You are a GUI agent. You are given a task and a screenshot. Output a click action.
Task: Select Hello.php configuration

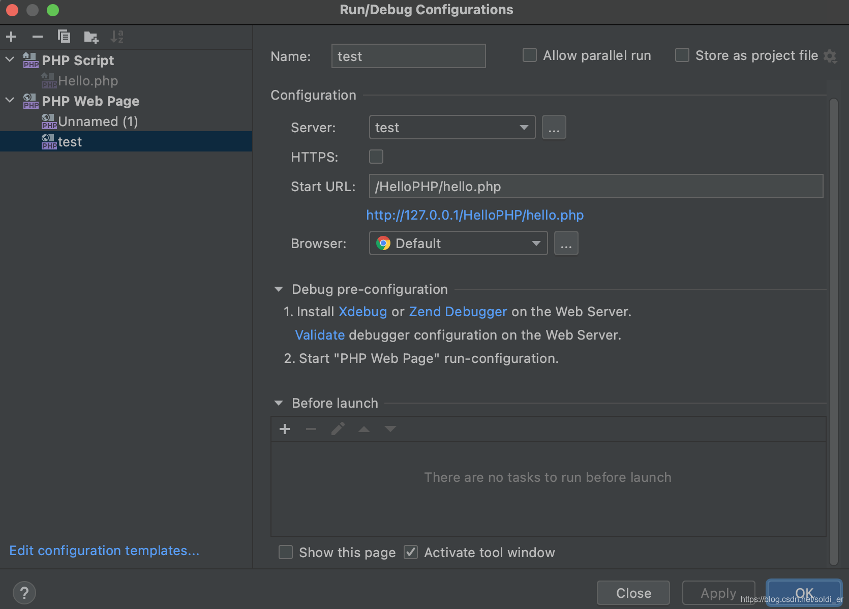tap(88, 81)
